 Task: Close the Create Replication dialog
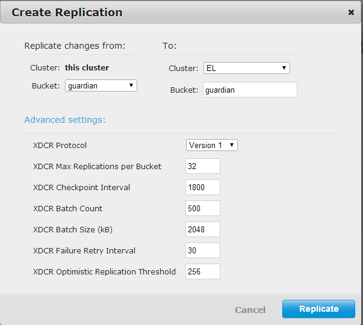[x=351, y=12]
